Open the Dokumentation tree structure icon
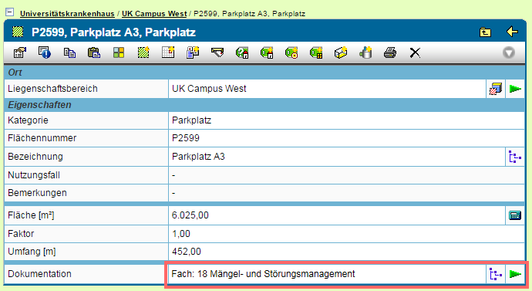The height and width of the screenshot is (291, 532). (x=495, y=274)
